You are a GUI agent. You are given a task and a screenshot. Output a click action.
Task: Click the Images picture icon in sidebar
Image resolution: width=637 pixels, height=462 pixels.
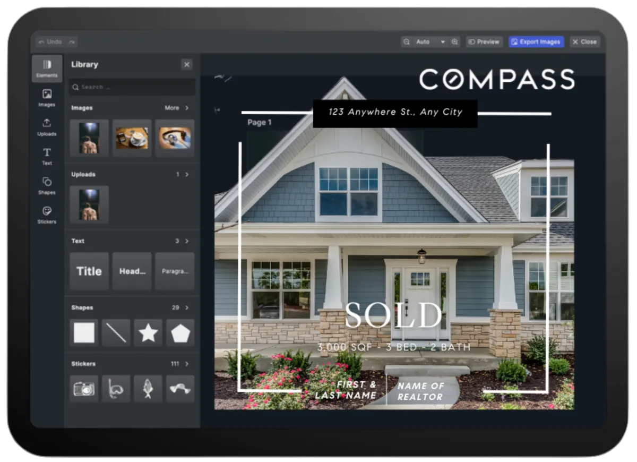point(47,94)
